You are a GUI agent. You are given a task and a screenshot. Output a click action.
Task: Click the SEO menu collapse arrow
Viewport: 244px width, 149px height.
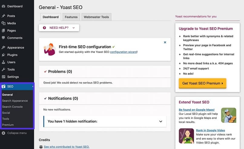33,86
